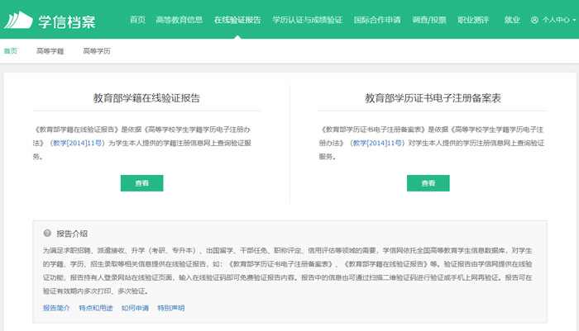Screen dimensions: 579x331
Task: Expand the 个人中心 dropdown menu
Action: (558, 19)
